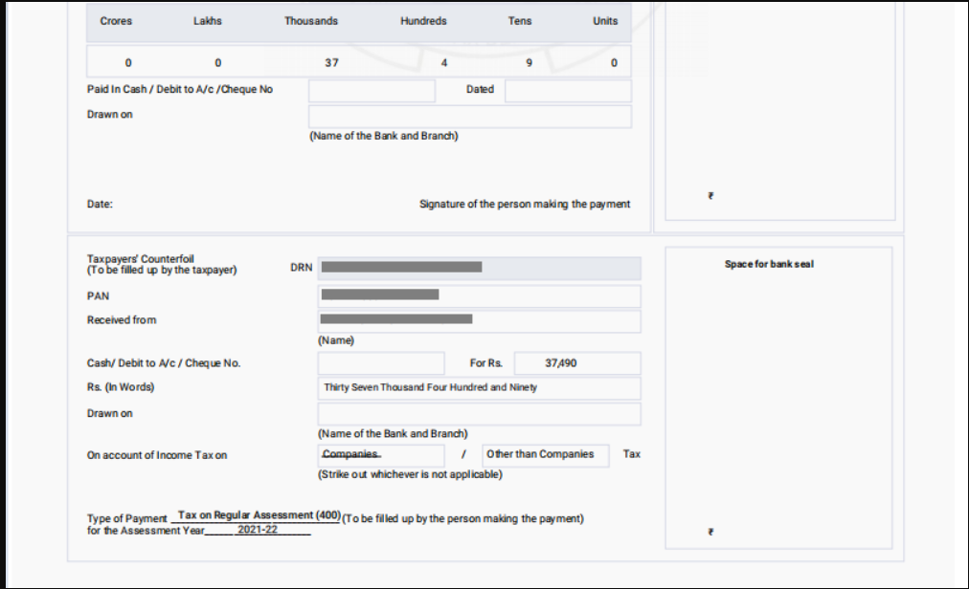Viewport: 969px width, 589px height.
Task: Click the Drawn on field in the counterfoil
Action: click(479, 414)
